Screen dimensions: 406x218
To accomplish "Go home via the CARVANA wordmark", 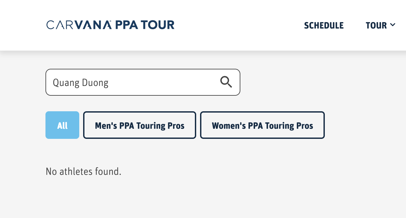I will [79, 25].
